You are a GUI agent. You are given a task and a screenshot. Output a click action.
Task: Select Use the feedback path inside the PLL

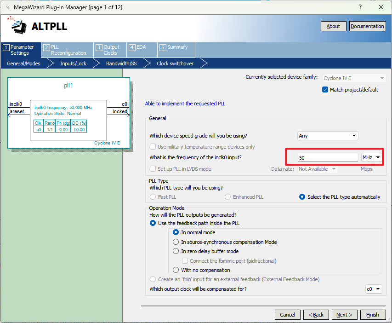point(153,223)
